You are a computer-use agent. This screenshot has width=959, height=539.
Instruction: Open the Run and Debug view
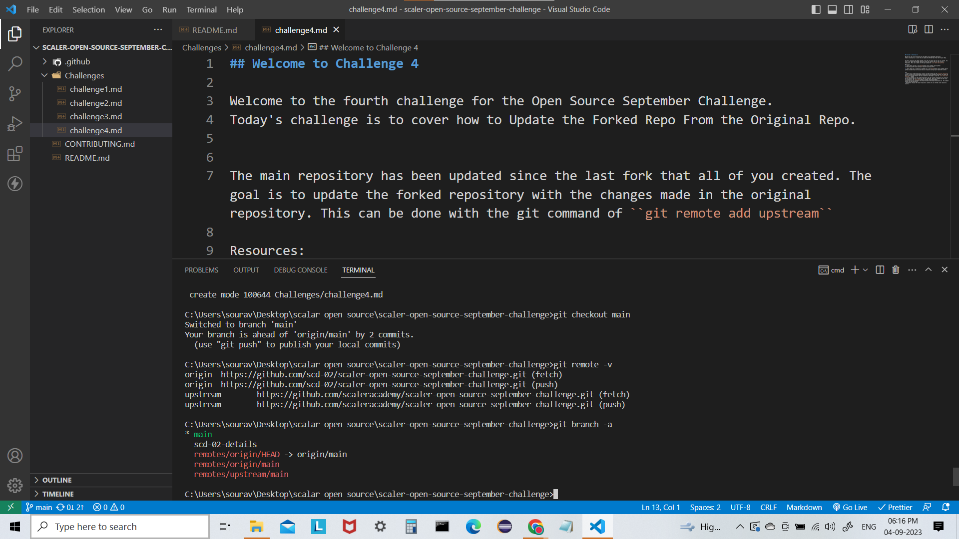(x=15, y=123)
